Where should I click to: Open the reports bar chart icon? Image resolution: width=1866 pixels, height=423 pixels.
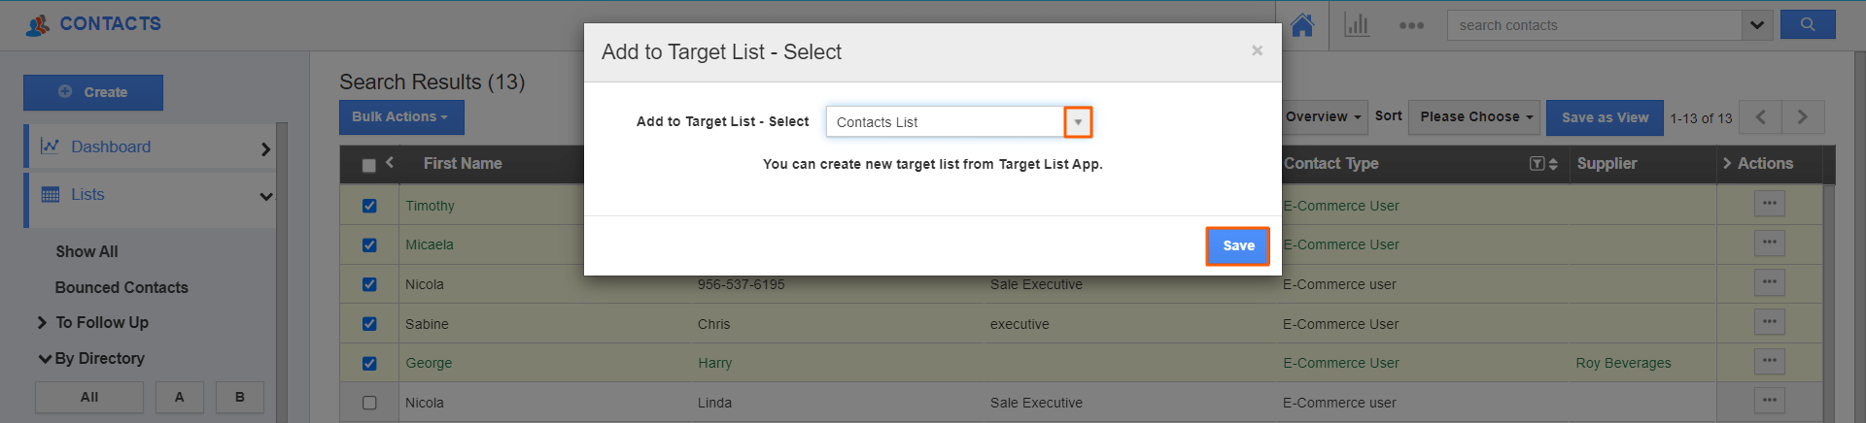click(x=1357, y=25)
